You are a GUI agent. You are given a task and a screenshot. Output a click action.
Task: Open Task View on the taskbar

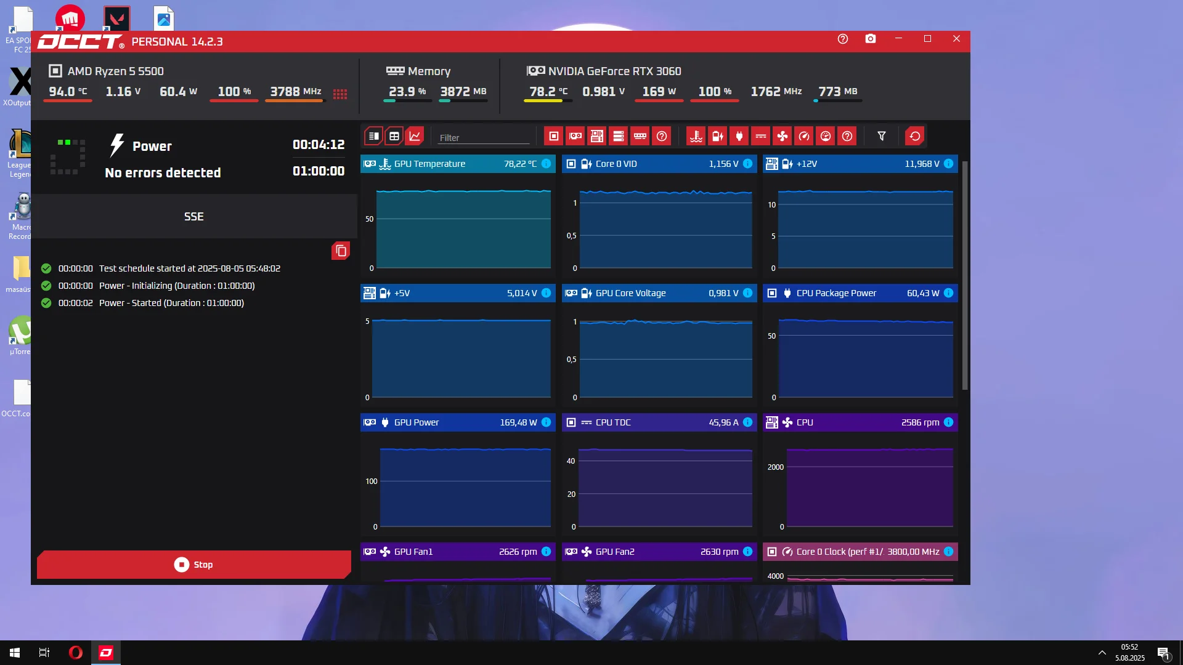pos(44,653)
